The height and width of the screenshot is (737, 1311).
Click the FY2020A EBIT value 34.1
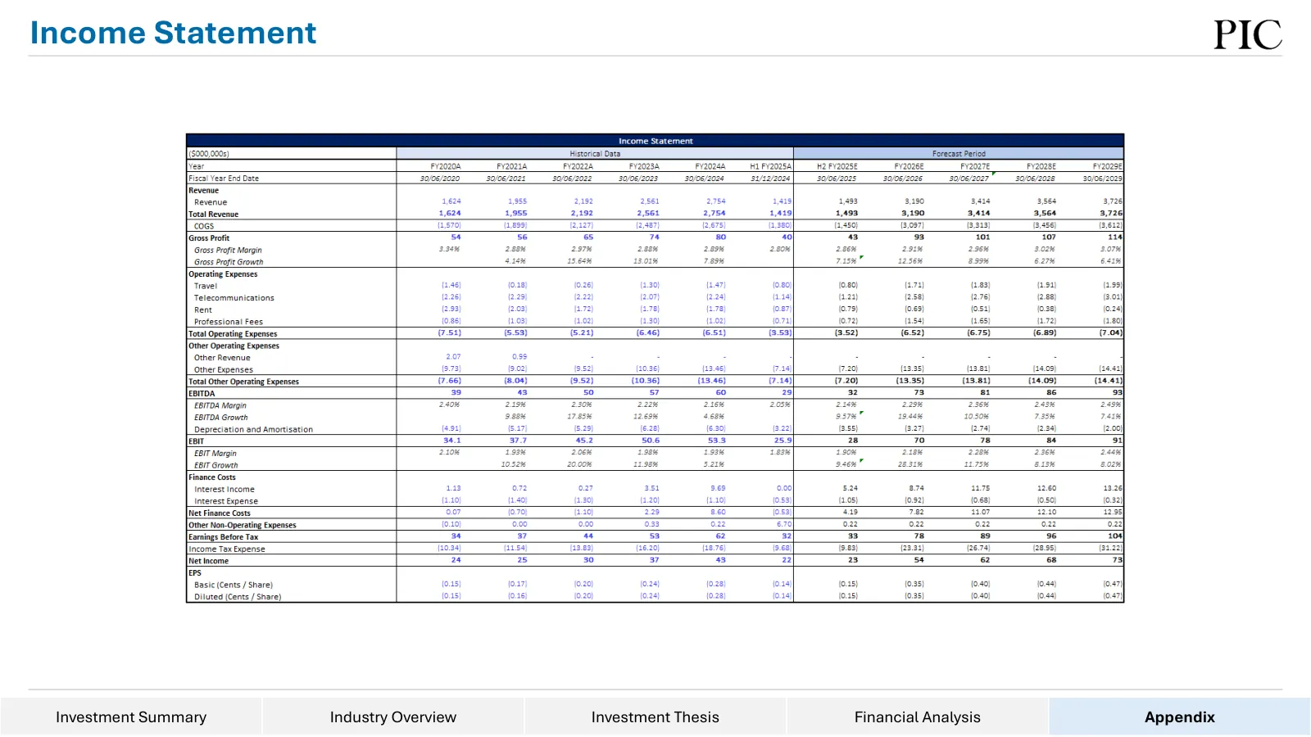(x=452, y=441)
